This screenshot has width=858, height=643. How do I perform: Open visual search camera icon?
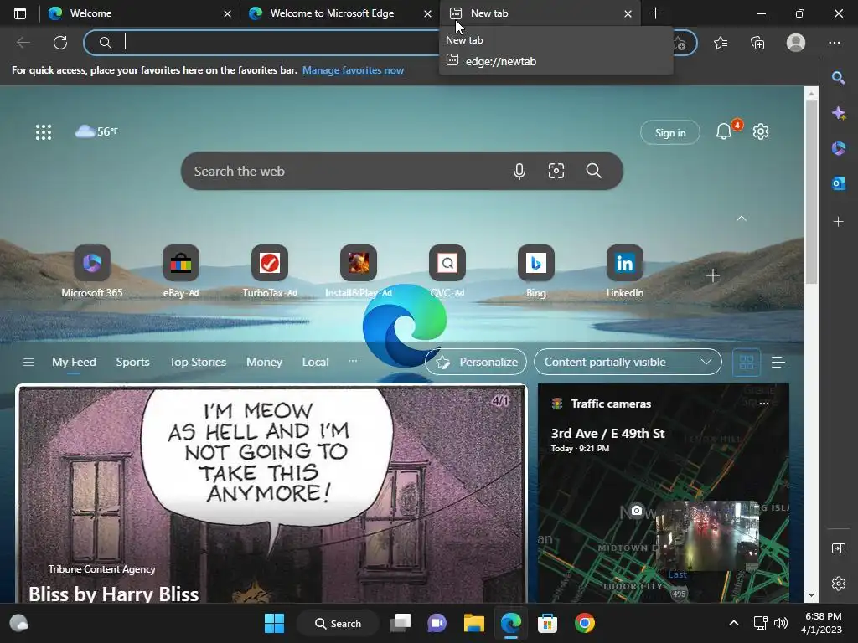tap(556, 171)
